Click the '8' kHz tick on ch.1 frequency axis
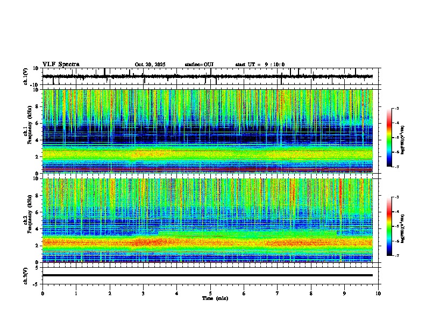This screenshot has height=329, width=426. click(38, 106)
